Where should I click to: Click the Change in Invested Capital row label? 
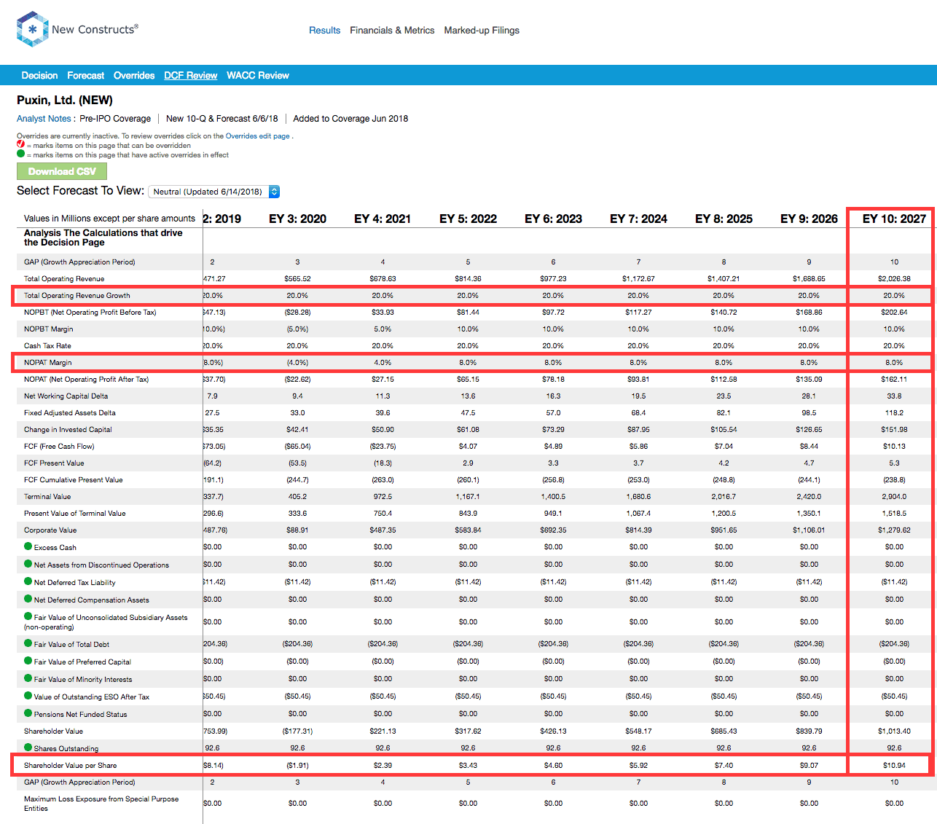coord(68,430)
